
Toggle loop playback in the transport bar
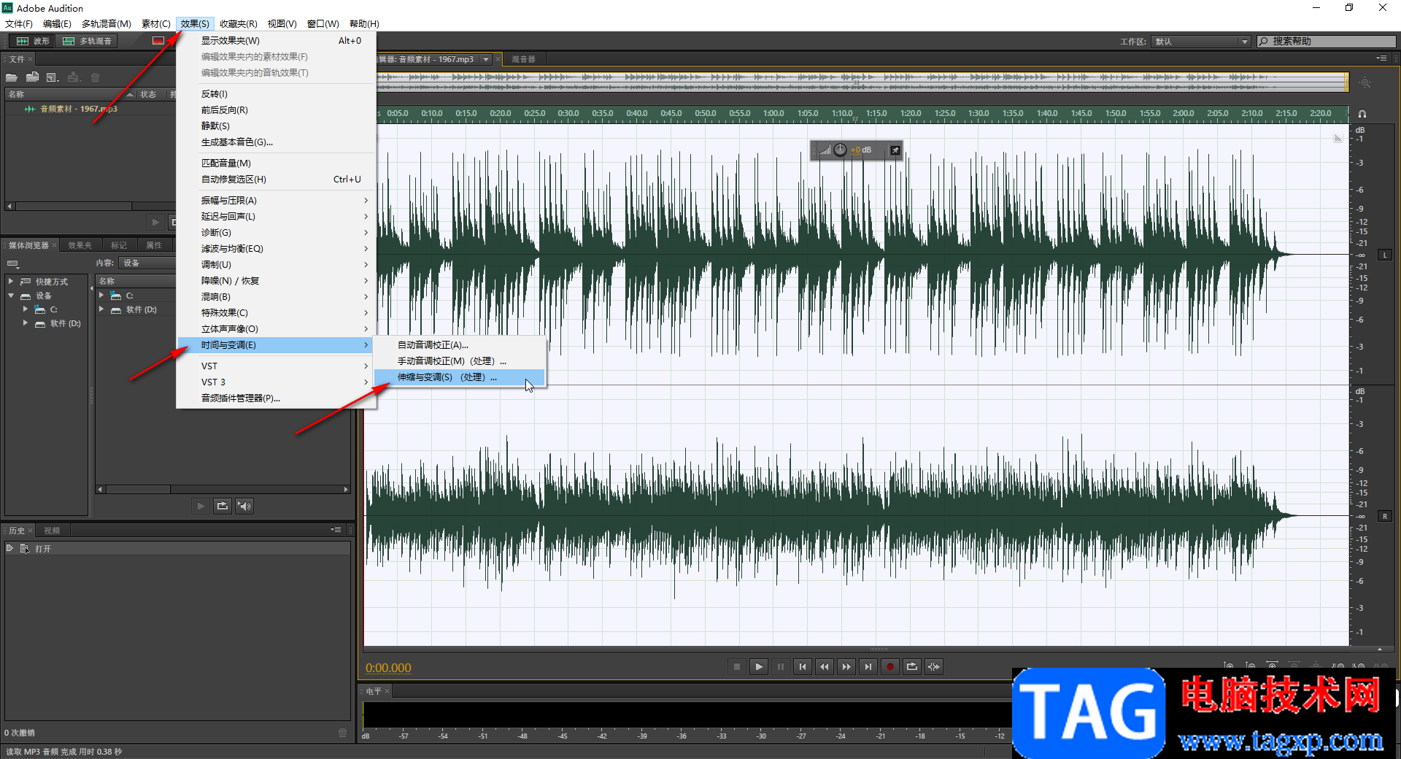pos(912,666)
